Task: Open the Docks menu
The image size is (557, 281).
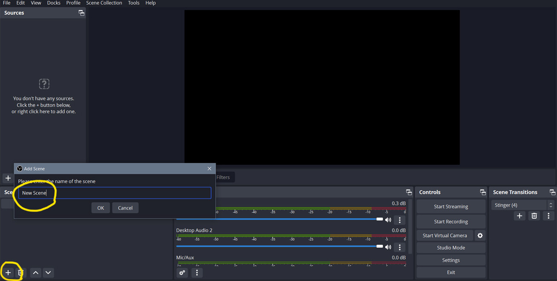Action: 54,3
